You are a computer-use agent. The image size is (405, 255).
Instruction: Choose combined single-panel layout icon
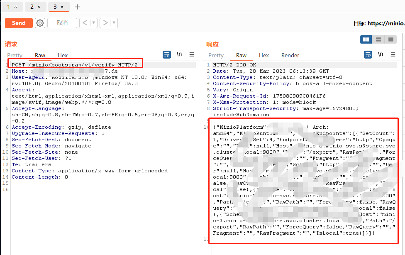pyautogui.click(x=391, y=39)
